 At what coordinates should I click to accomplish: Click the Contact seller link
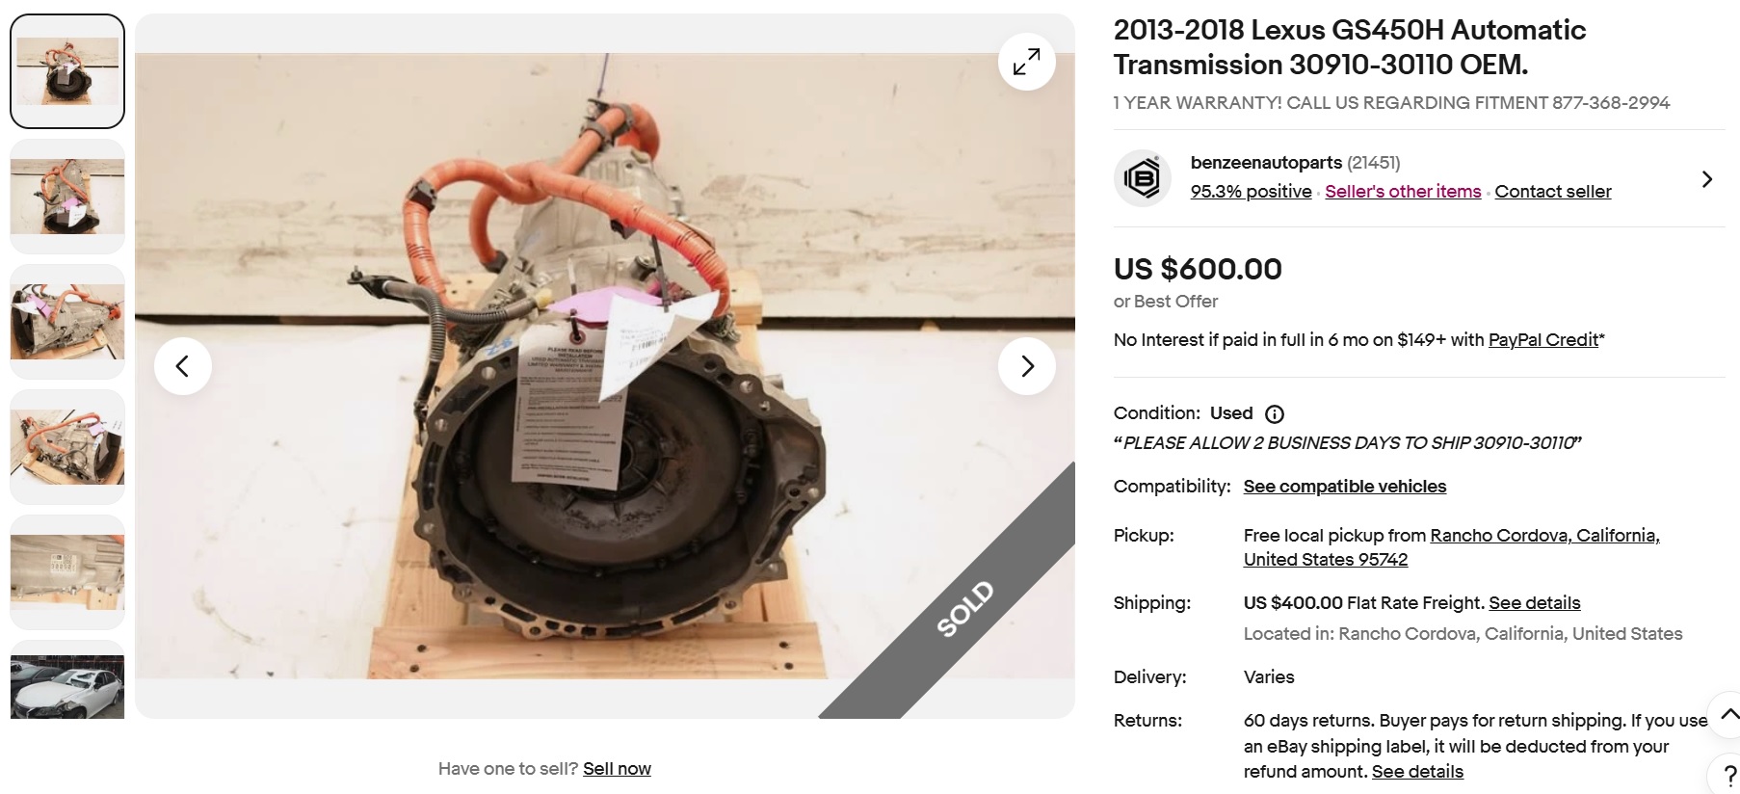click(1552, 192)
